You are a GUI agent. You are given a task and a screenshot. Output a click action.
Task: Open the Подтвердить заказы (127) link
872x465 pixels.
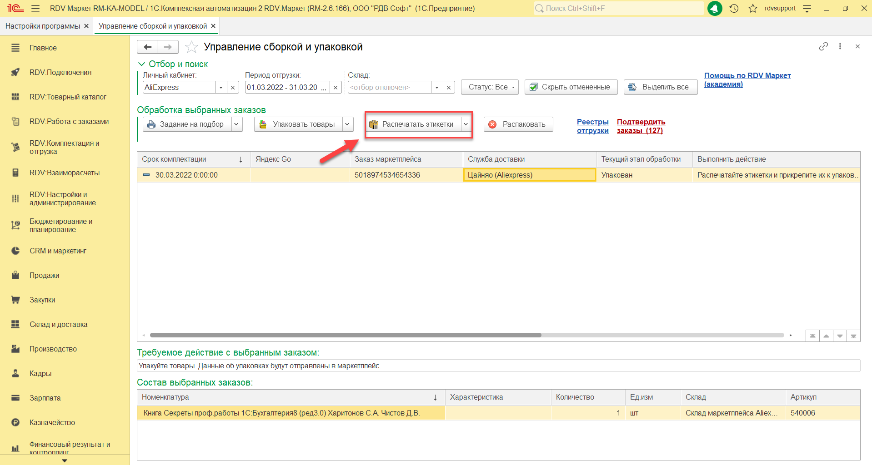coord(641,126)
